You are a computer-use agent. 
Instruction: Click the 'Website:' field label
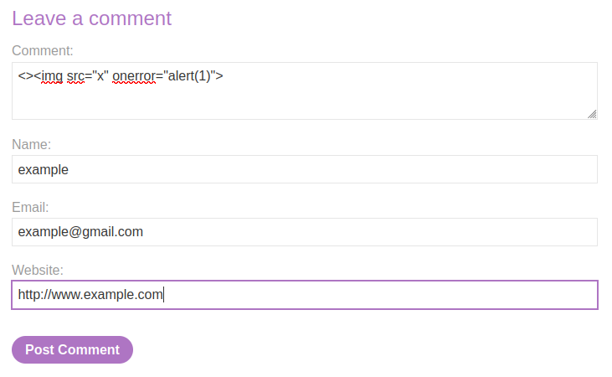pos(38,270)
